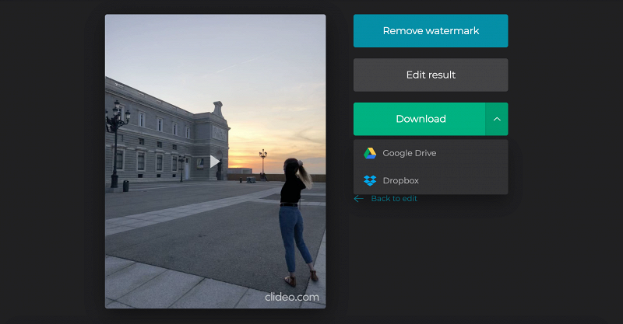Download the finished video

tap(419, 119)
